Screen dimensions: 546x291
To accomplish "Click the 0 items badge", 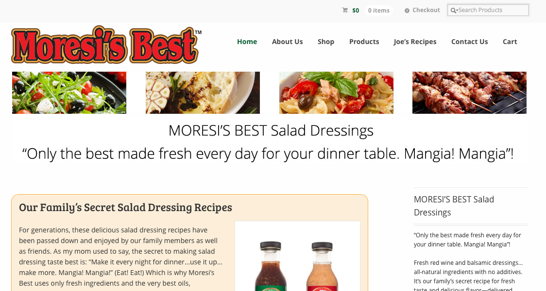I will pos(379,11).
